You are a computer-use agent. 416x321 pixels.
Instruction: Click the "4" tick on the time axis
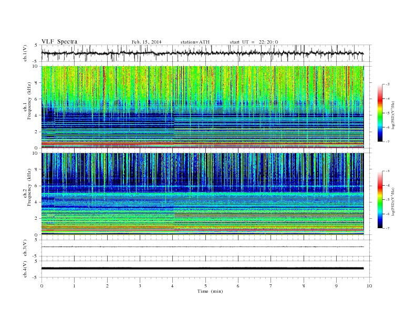(x=173, y=286)
